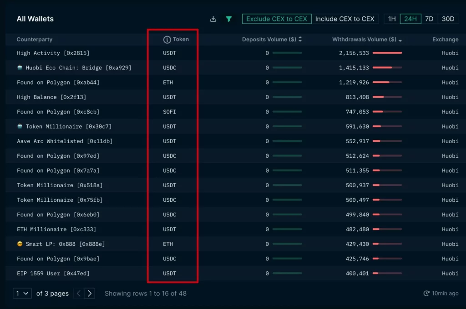Select the 7D time range tab
The height and width of the screenshot is (309, 466).
429,19
